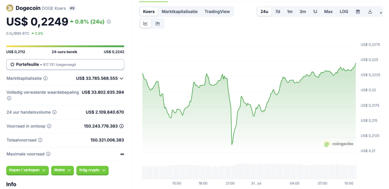Set chart range to 1J
The width and height of the screenshot is (389, 189).
[x=315, y=11]
